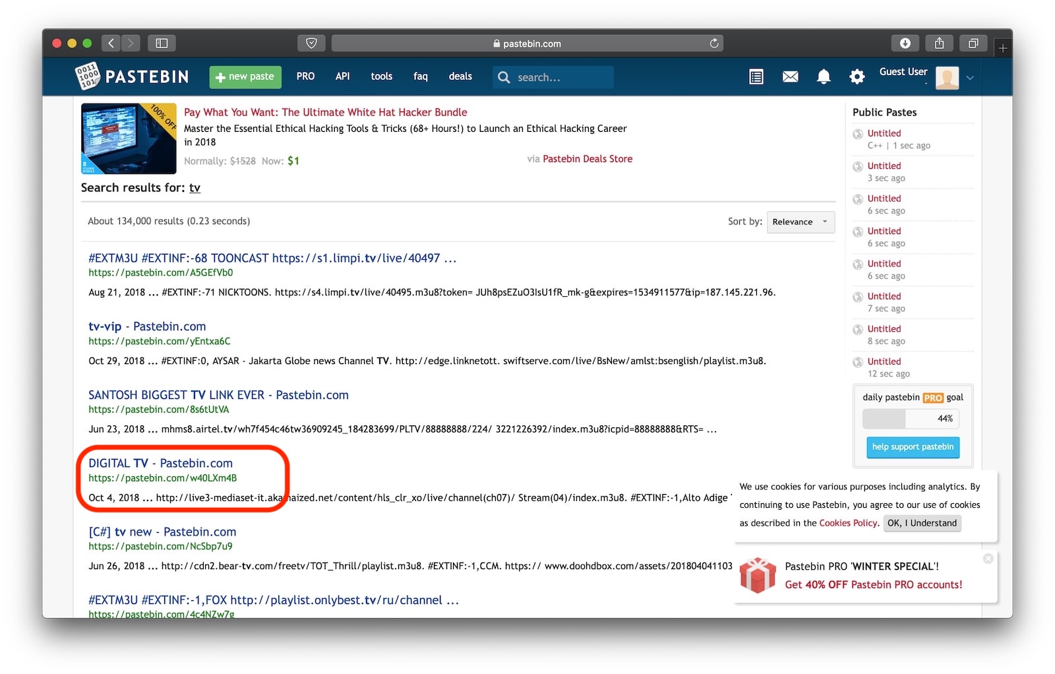Open the tv-vip search result
1055x674 pixels.
coord(147,326)
